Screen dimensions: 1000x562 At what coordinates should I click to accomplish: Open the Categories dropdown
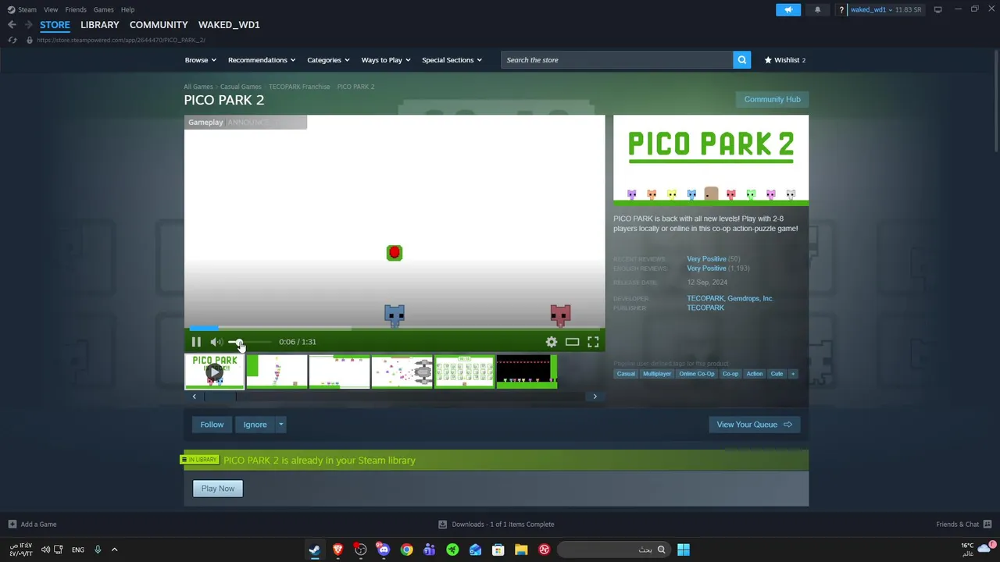[x=328, y=60]
